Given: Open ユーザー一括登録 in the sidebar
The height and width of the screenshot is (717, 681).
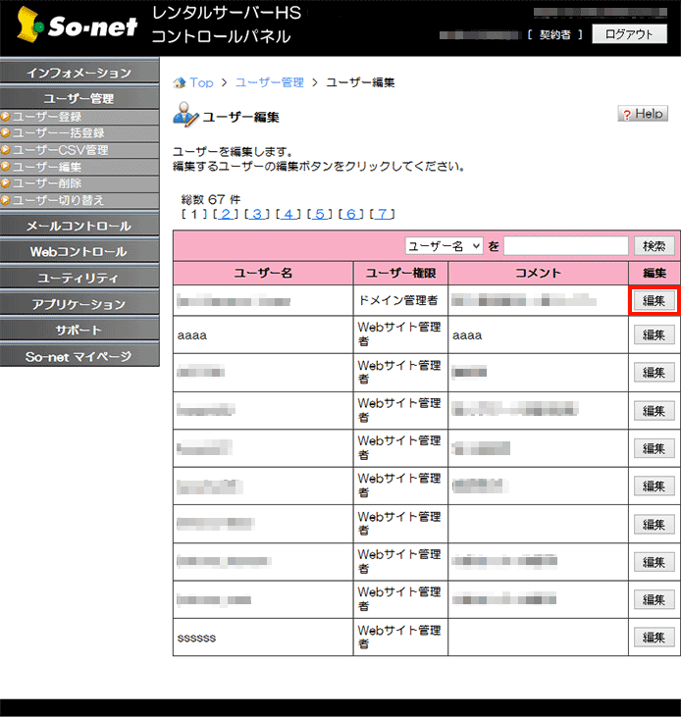Looking at the screenshot, I should pyautogui.click(x=58, y=133).
